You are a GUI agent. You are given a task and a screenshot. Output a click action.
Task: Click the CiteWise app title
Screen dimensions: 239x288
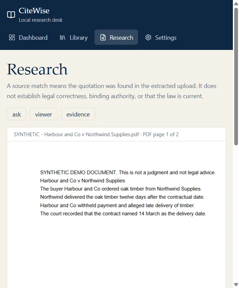pyautogui.click(x=34, y=11)
